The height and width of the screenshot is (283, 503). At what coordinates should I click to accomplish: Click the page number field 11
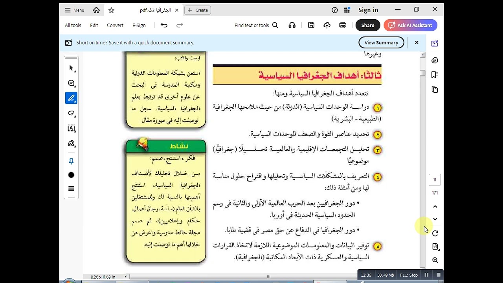pyautogui.click(x=435, y=180)
